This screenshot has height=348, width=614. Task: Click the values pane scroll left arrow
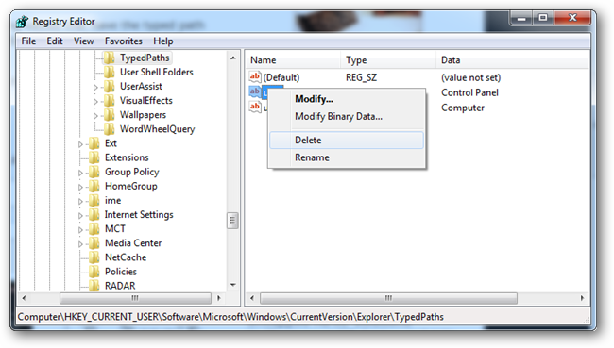(252, 298)
